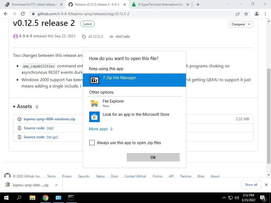The image size is (271, 203).
Task: Choose File Explorer to open the file
Action: pos(134,103)
